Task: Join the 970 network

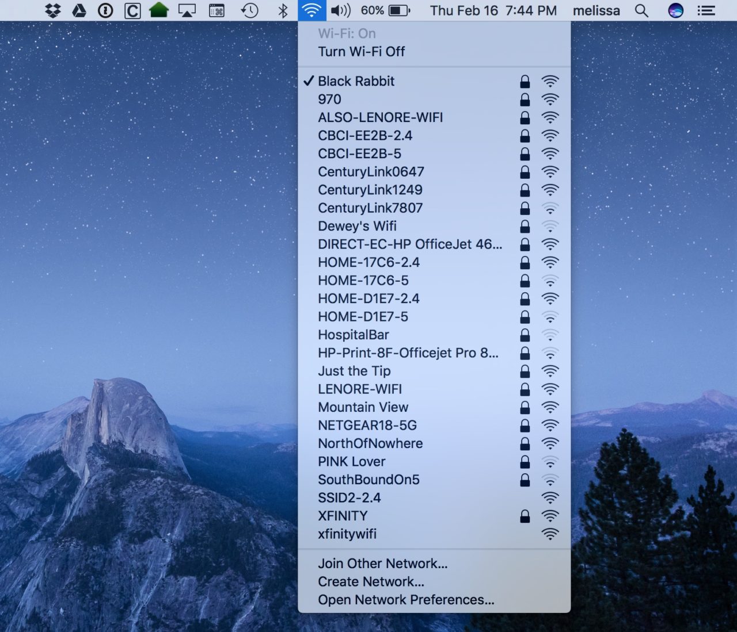Action: click(x=434, y=99)
